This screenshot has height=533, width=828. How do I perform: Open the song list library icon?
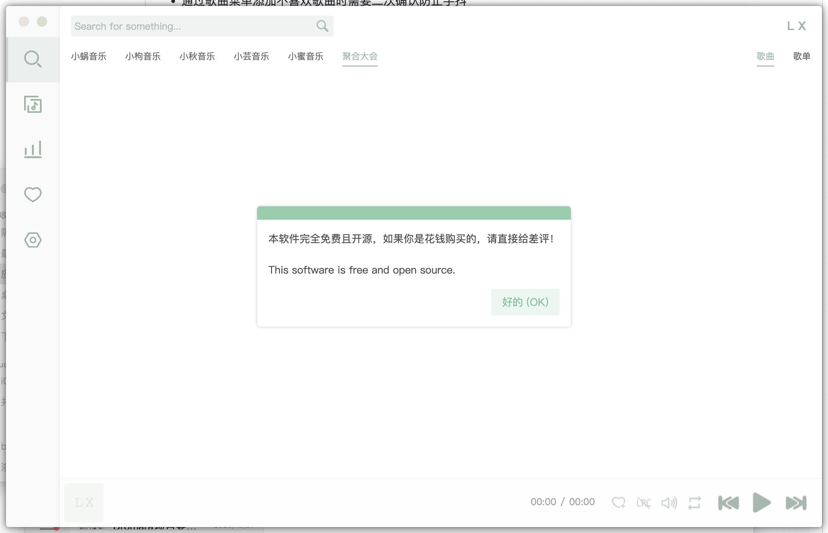33,104
